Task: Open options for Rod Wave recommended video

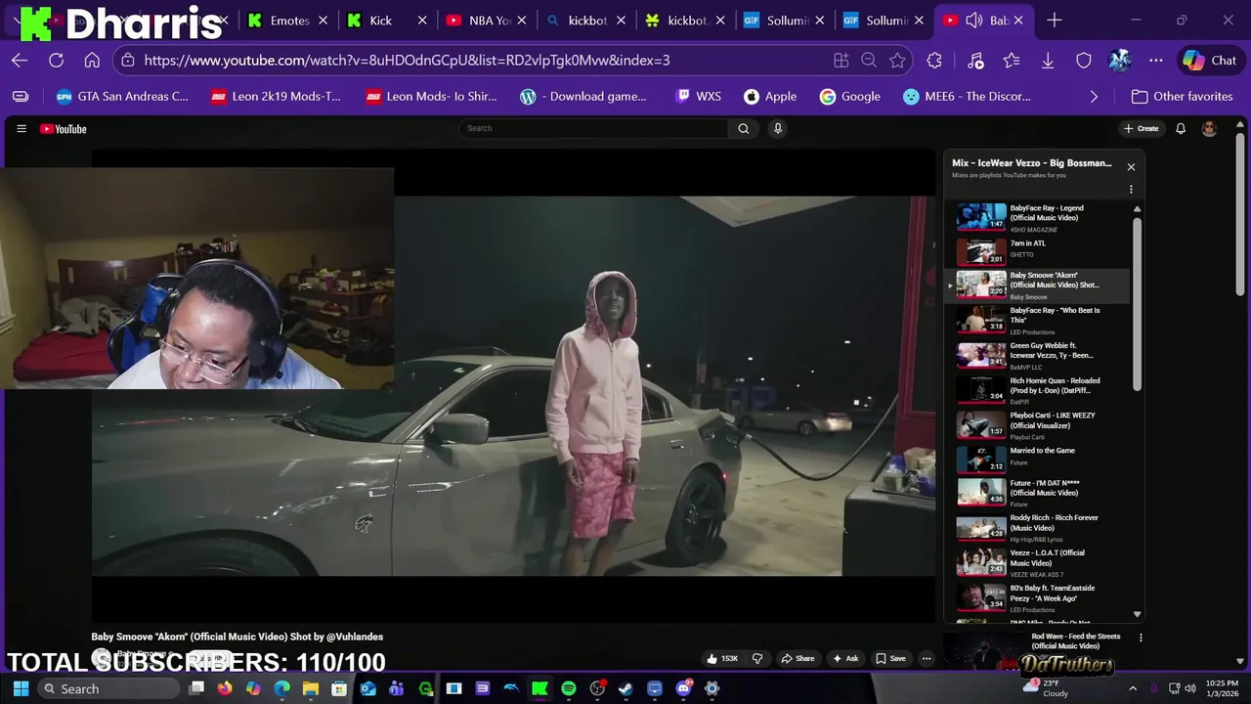Action: 1141,638
